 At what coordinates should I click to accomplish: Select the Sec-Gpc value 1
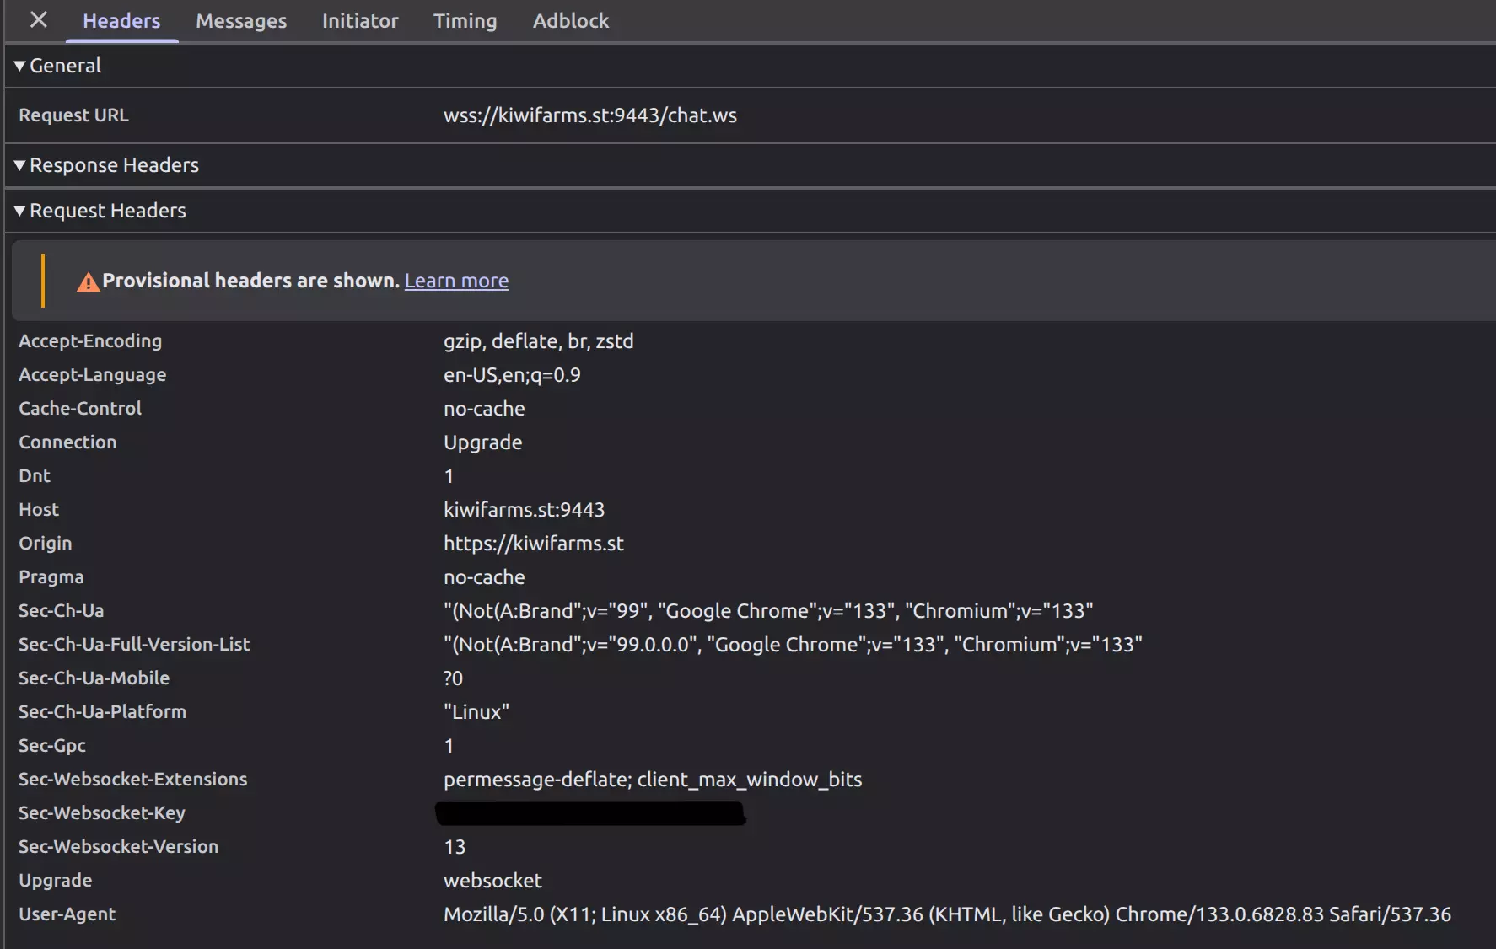[x=449, y=746]
